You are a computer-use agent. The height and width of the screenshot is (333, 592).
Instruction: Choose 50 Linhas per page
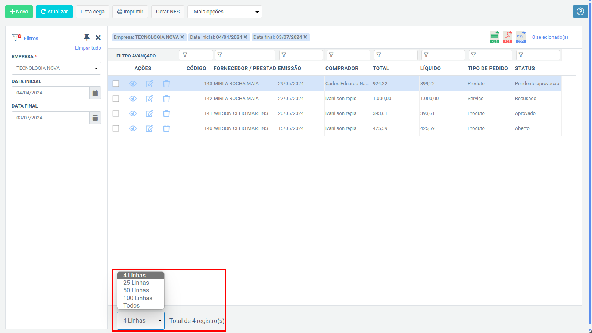point(141,290)
